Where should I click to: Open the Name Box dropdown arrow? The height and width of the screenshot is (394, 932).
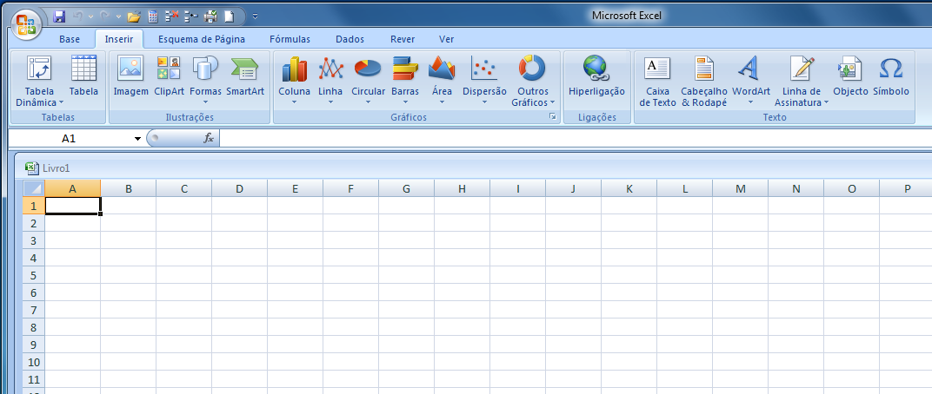pyautogui.click(x=137, y=139)
